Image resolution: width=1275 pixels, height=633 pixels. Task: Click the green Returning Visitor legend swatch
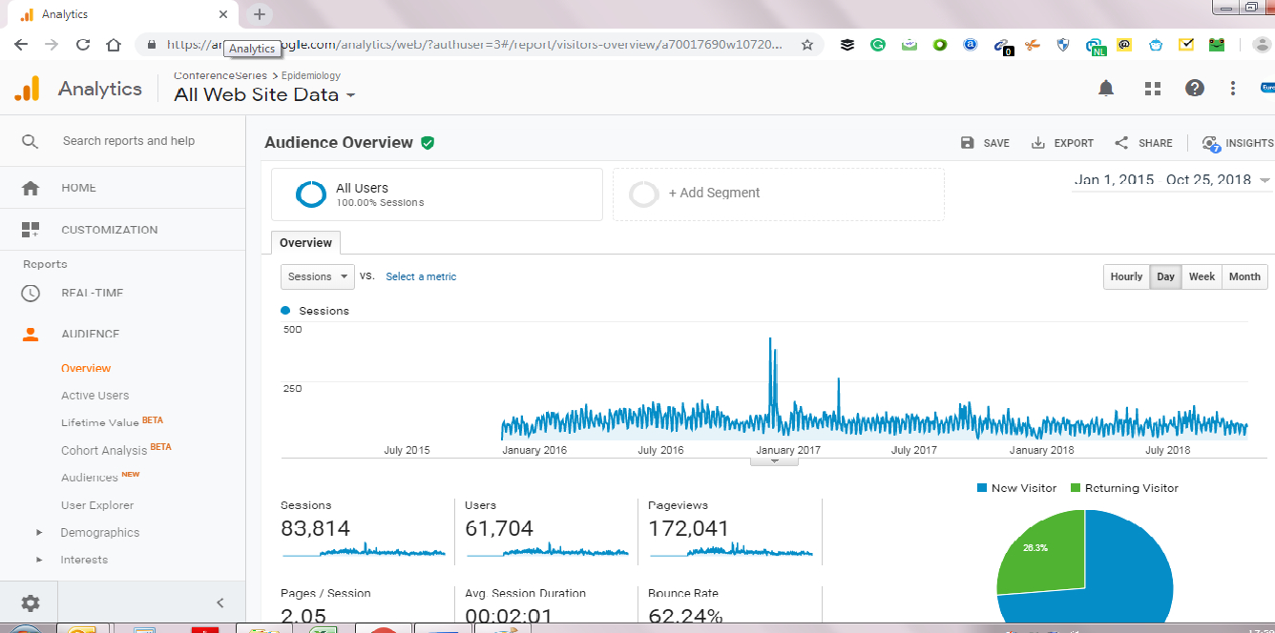pos(1076,488)
